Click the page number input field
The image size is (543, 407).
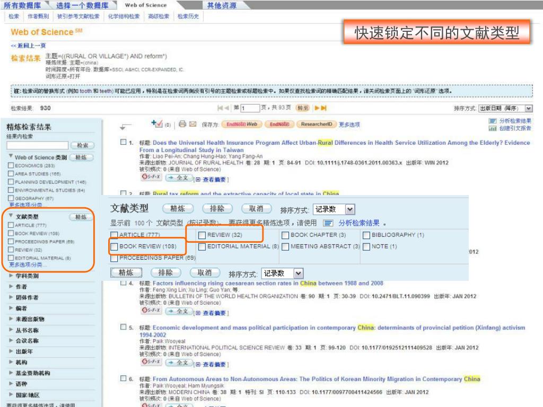click(250, 108)
